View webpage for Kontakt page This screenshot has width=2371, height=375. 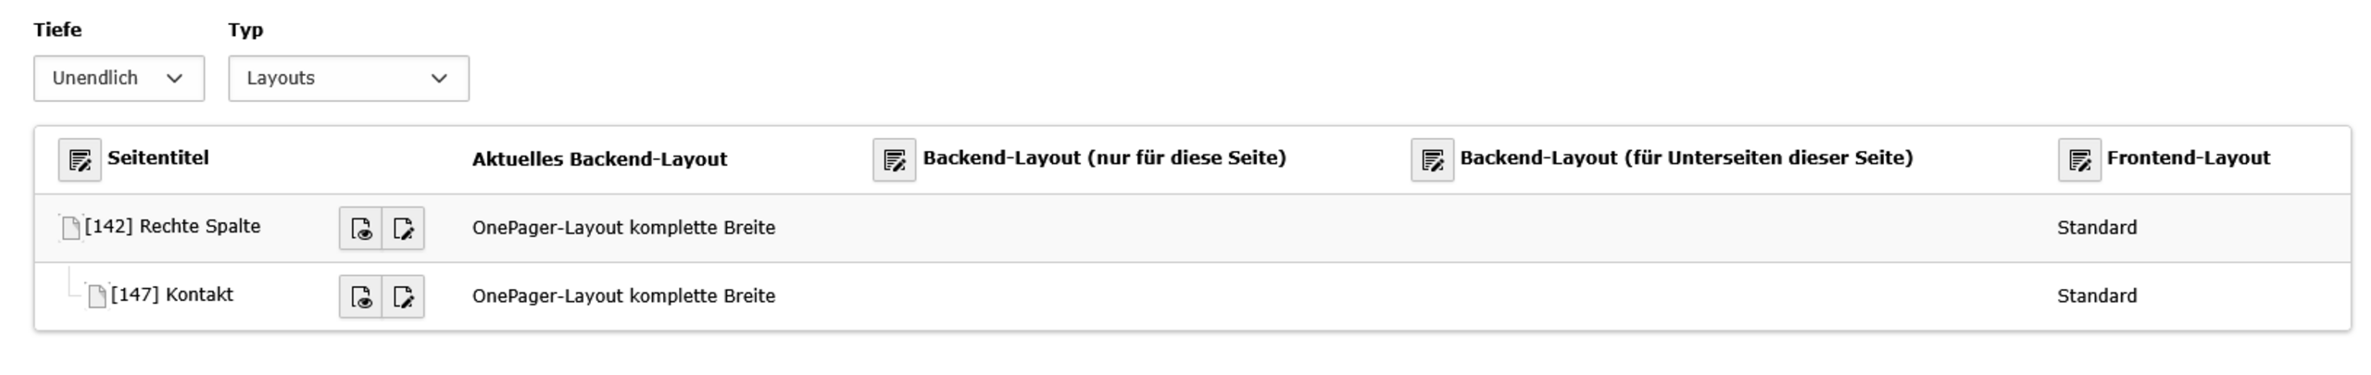coord(361,297)
